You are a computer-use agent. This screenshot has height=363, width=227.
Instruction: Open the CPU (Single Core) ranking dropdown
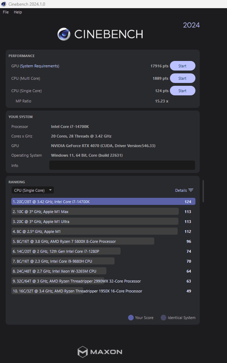33,190
